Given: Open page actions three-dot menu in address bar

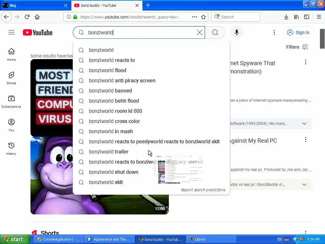Looking at the screenshot, I should 195,17.
